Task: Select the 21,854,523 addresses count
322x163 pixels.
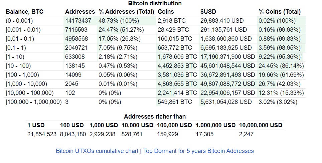Action: [42, 134]
